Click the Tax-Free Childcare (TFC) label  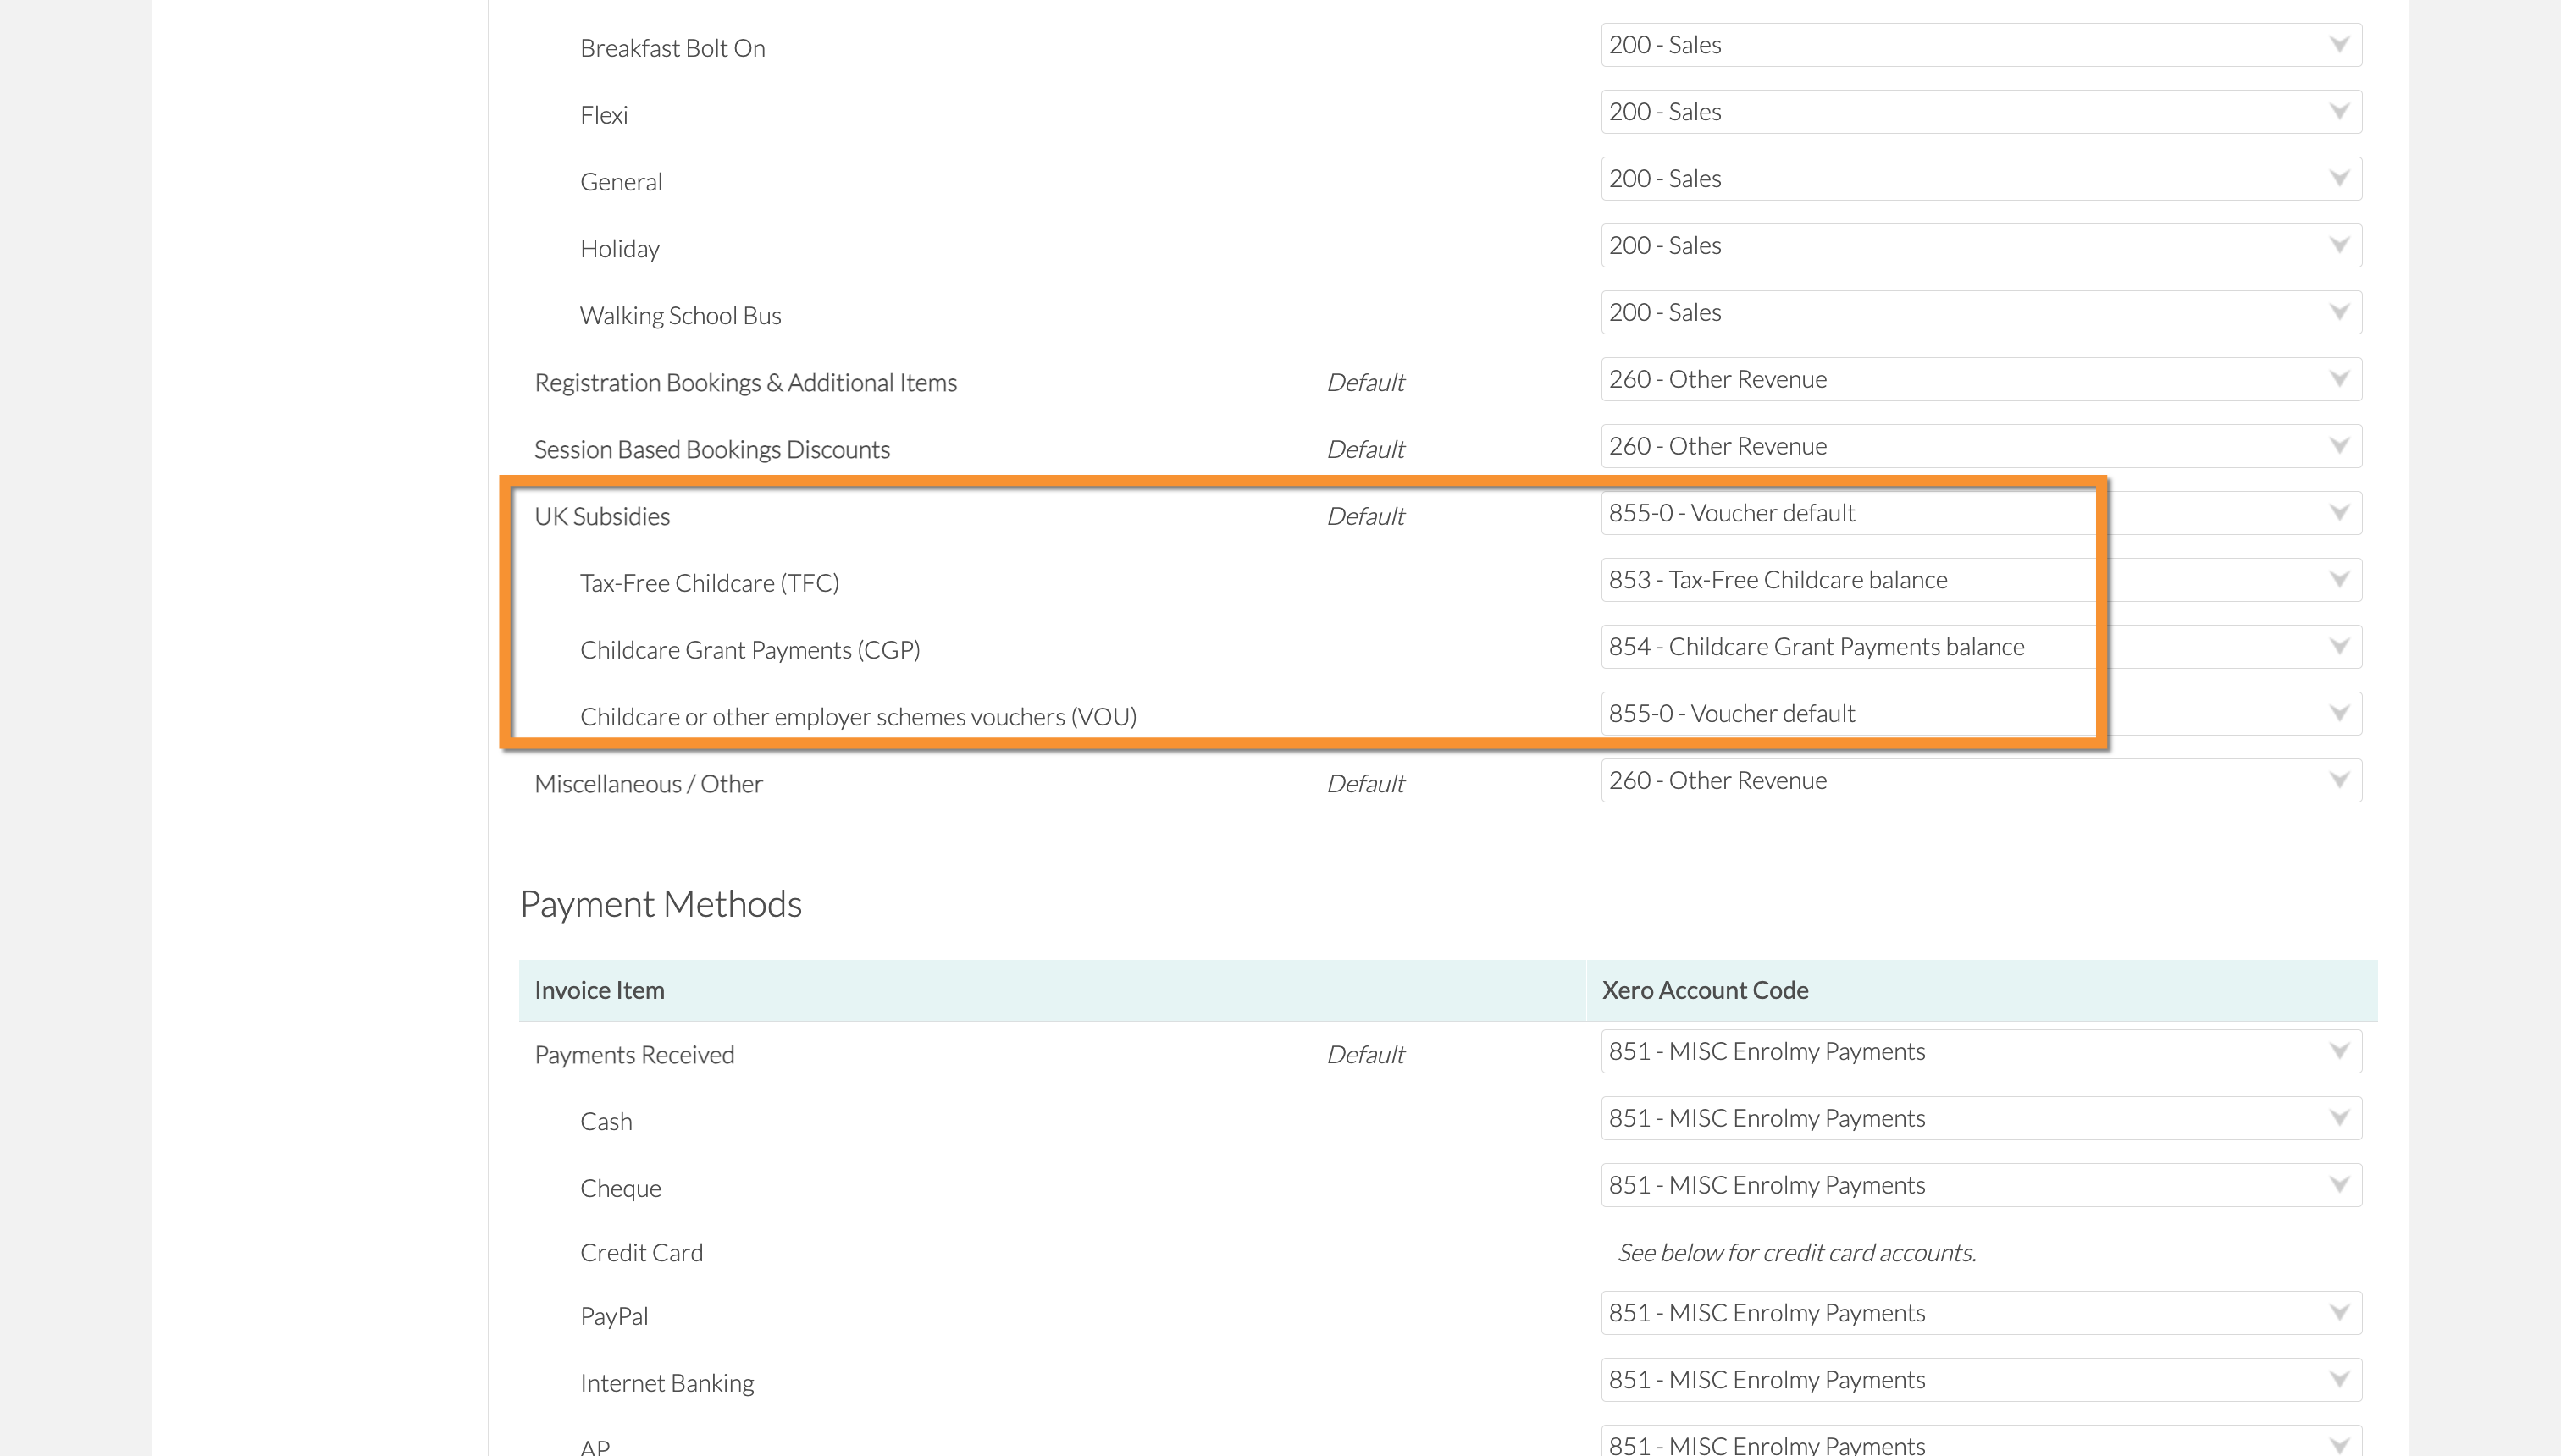(x=710, y=584)
